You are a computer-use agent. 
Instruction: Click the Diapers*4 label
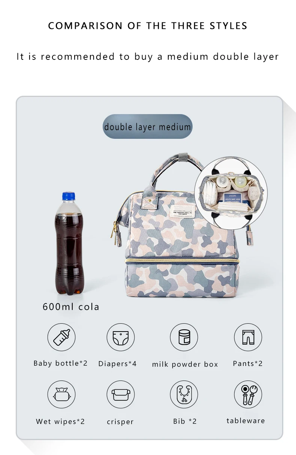pos(118,364)
